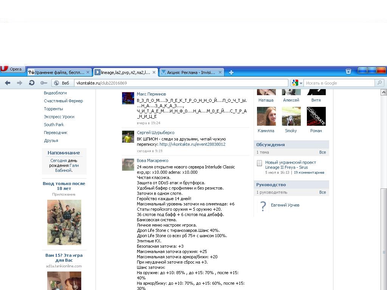Click the scrollbar up arrow
The image size is (387, 290).
[384, 93]
